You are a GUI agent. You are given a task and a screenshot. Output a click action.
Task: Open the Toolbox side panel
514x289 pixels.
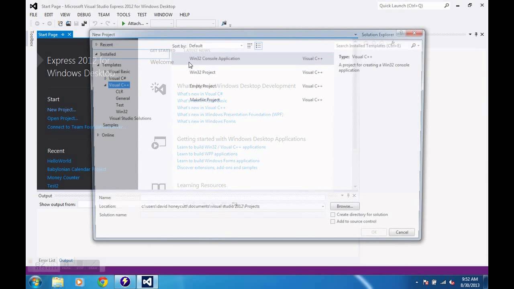32,39
